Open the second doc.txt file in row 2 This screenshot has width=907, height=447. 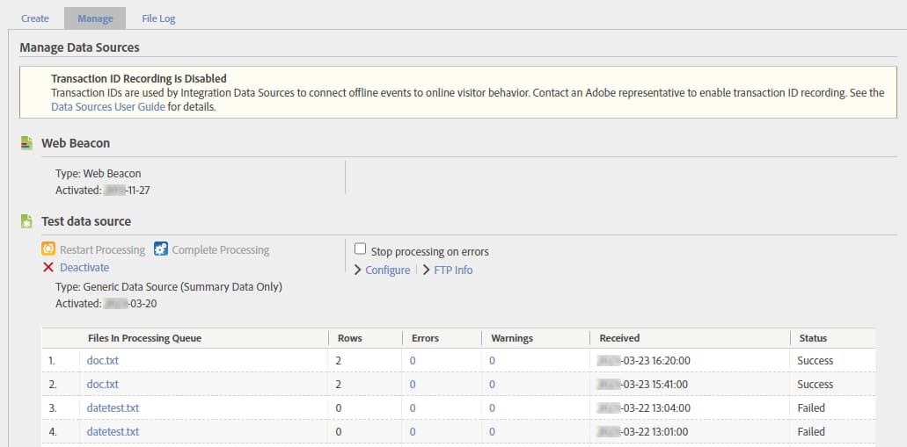[x=103, y=385]
